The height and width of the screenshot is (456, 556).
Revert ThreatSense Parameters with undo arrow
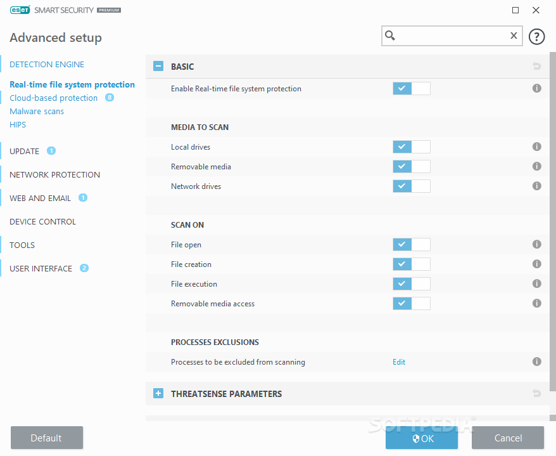click(536, 393)
